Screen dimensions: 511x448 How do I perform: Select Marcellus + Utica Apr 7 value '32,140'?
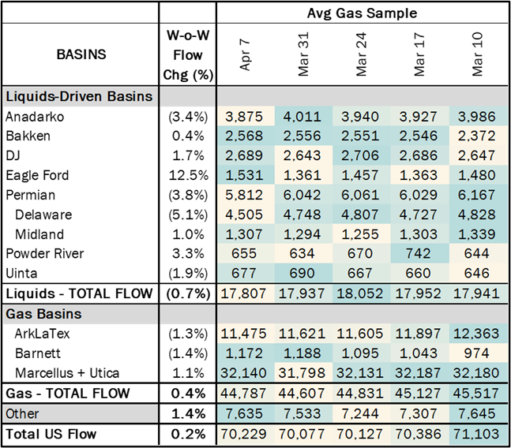[x=244, y=373]
